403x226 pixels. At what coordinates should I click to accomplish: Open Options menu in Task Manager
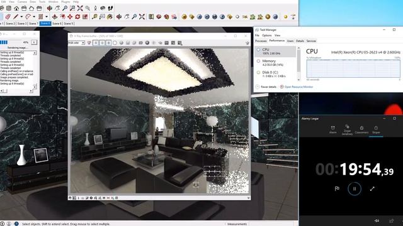click(267, 35)
